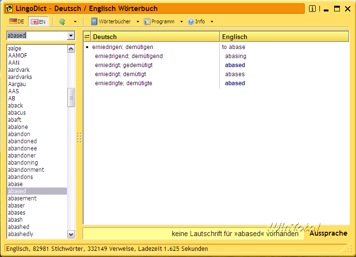
Task: Click the swap columns icon beside Deutsch
Action: [87, 37]
